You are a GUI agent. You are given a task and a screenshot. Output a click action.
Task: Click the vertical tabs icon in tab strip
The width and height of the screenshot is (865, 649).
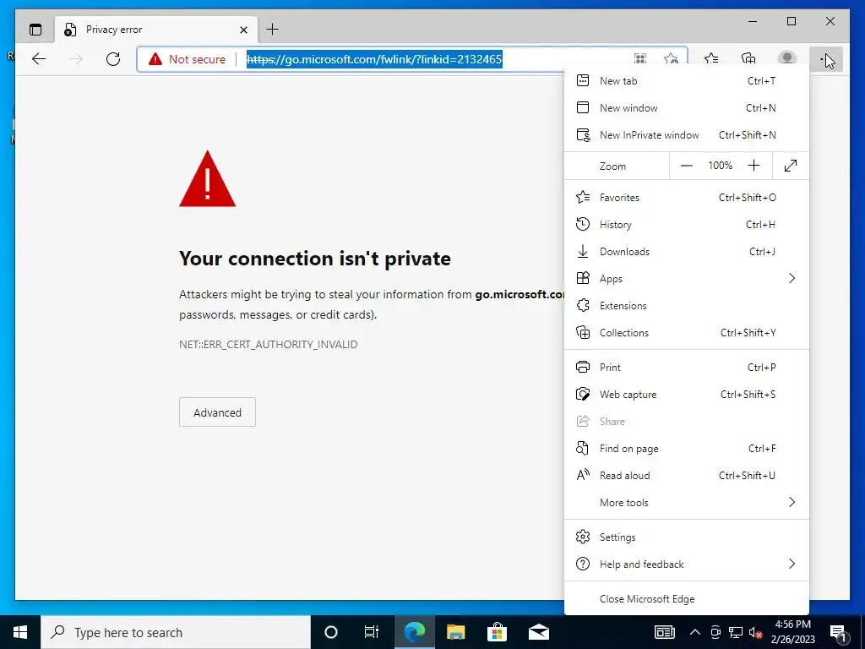pyautogui.click(x=35, y=30)
